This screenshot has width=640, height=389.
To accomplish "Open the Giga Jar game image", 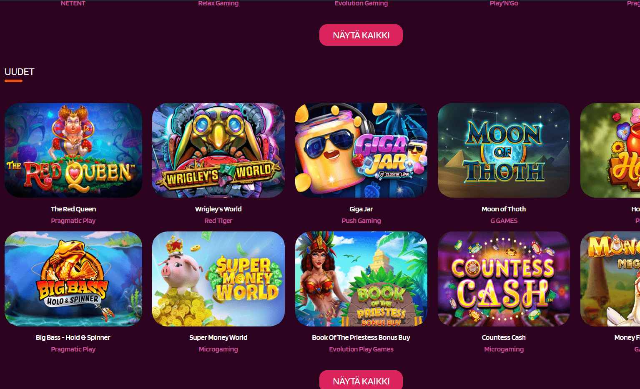I will coord(361,150).
